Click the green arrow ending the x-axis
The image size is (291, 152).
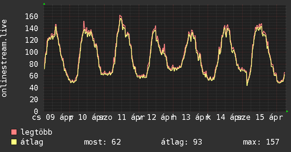287,111
